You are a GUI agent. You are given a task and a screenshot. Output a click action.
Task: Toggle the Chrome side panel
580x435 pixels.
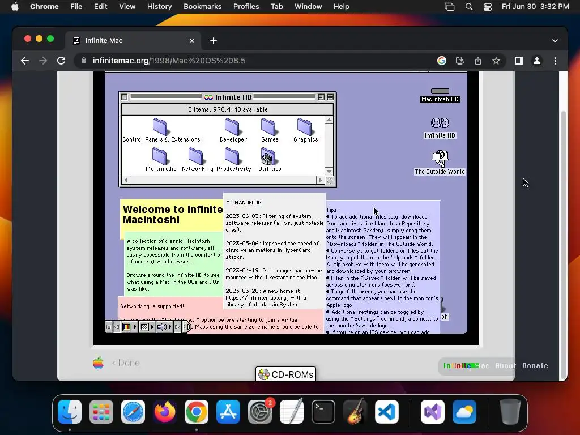click(x=519, y=61)
